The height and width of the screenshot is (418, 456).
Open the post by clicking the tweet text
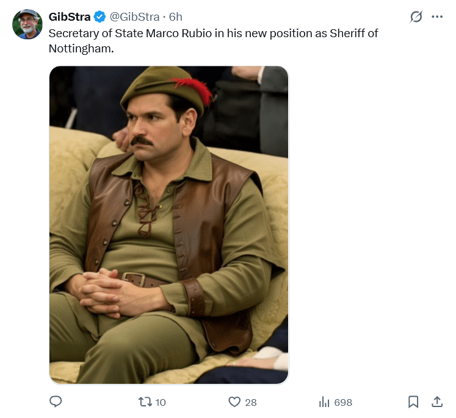[x=214, y=33]
